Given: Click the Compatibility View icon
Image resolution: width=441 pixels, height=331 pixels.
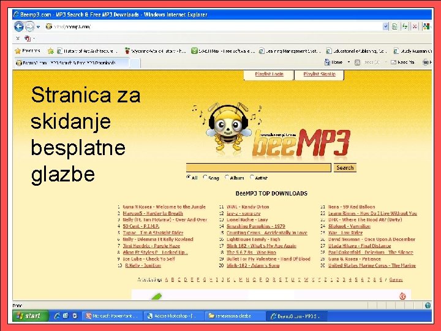Looking at the screenshot, I should (x=395, y=27).
